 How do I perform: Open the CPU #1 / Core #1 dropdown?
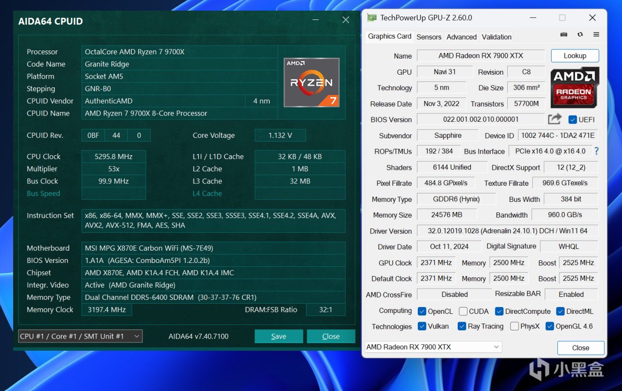pyautogui.click(x=80, y=336)
